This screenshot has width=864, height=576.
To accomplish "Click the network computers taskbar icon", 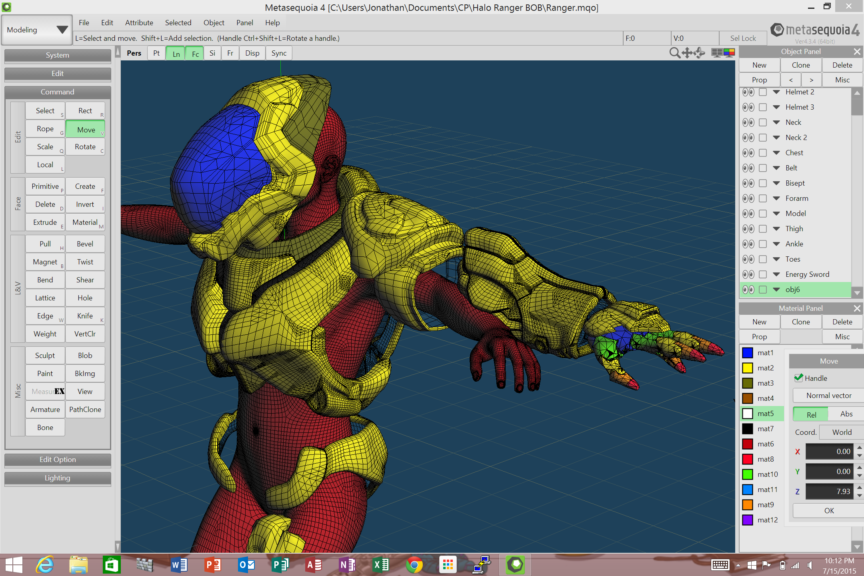I will point(482,565).
